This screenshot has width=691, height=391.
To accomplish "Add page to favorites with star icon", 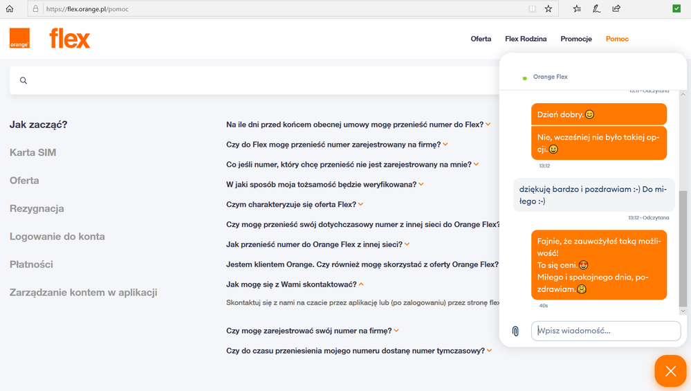I will pyautogui.click(x=549, y=9).
